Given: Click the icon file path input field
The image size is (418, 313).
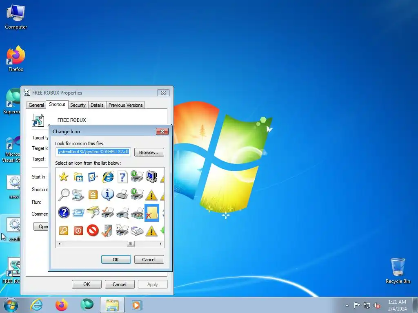Looking at the screenshot, I should point(93,152).
